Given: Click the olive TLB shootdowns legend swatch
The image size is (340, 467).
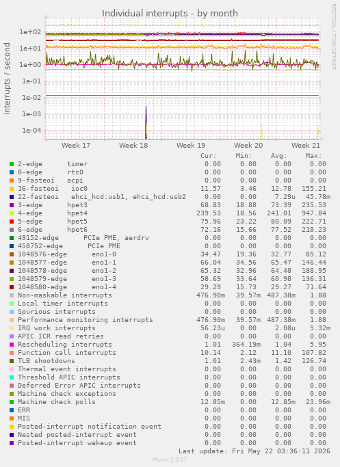Looking at the screenshot, I should click(12, 361).
